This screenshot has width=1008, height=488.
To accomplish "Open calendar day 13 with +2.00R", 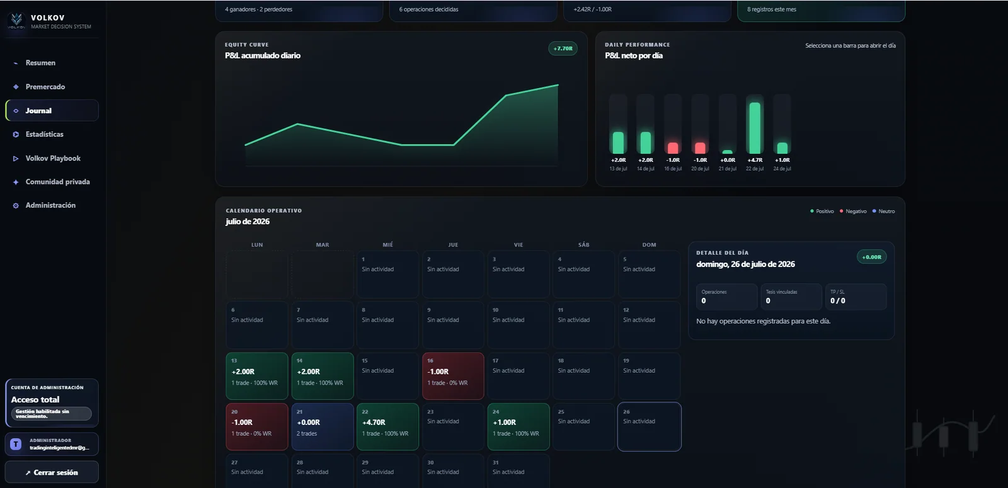I will [x=257, y=376].
